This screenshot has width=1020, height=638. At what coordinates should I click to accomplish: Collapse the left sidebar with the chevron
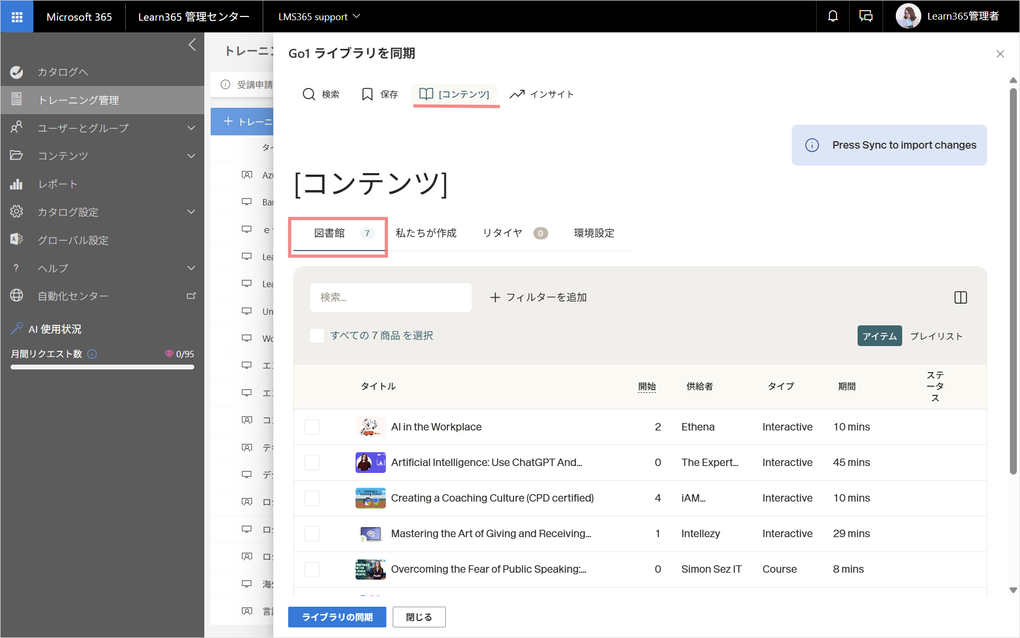tap(192, 45)
